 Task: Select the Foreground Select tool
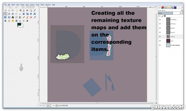pos(27,10)
